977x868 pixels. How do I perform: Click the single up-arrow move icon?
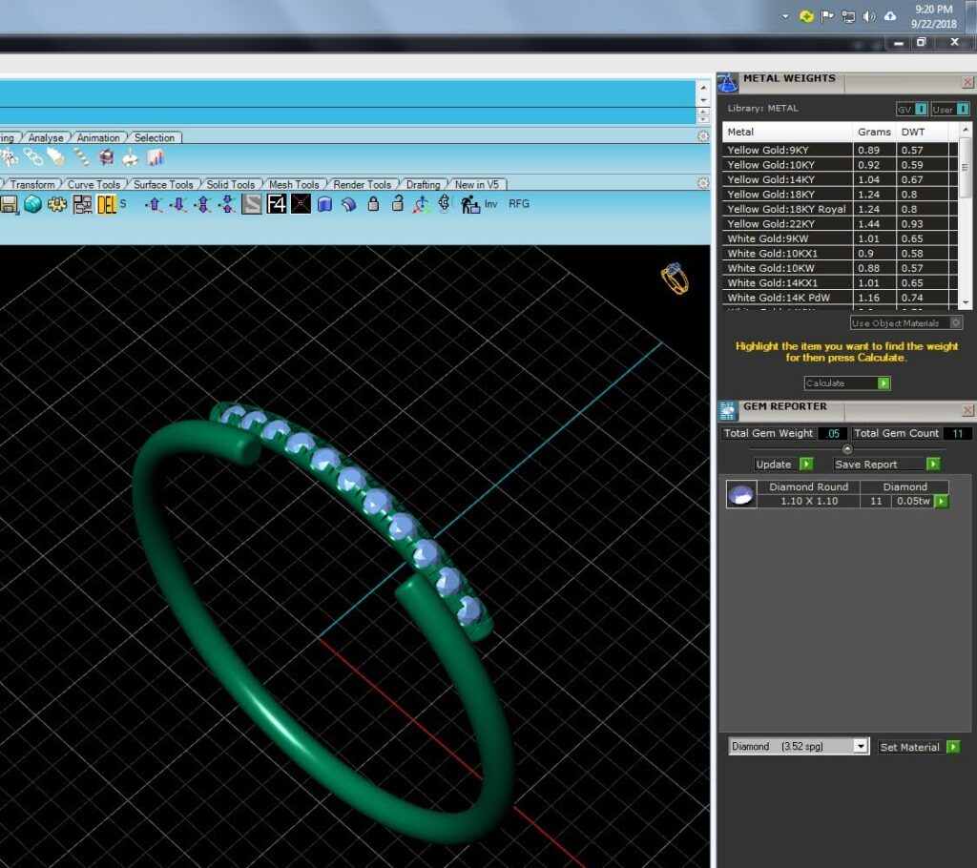click(154, 204)
